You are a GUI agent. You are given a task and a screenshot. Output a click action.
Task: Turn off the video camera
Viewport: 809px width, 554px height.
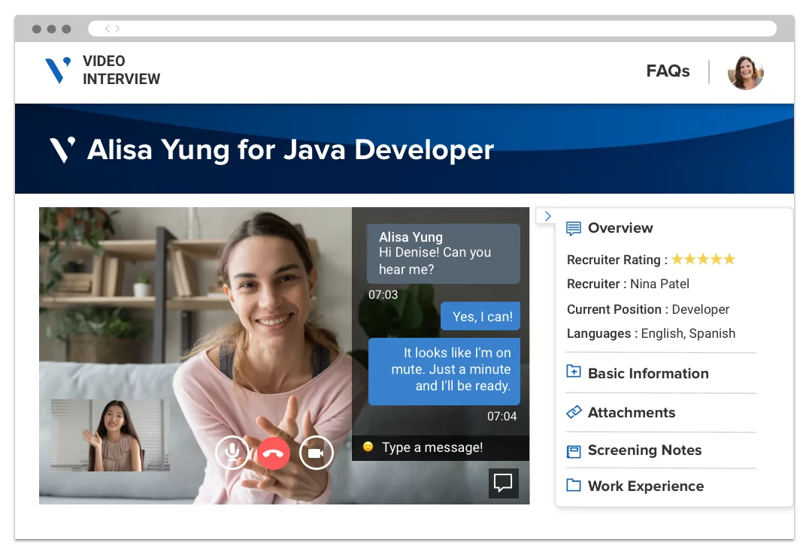(317, 452)
